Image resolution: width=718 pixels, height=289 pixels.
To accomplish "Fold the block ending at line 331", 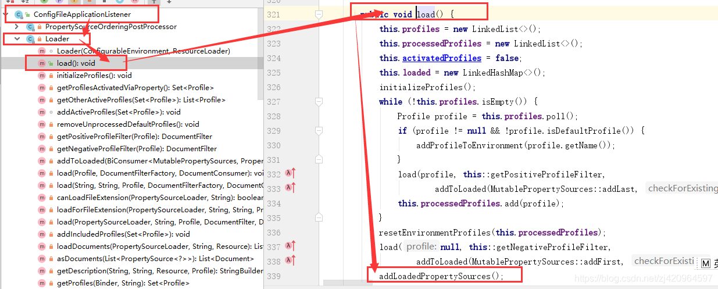I will pos(319,159).
